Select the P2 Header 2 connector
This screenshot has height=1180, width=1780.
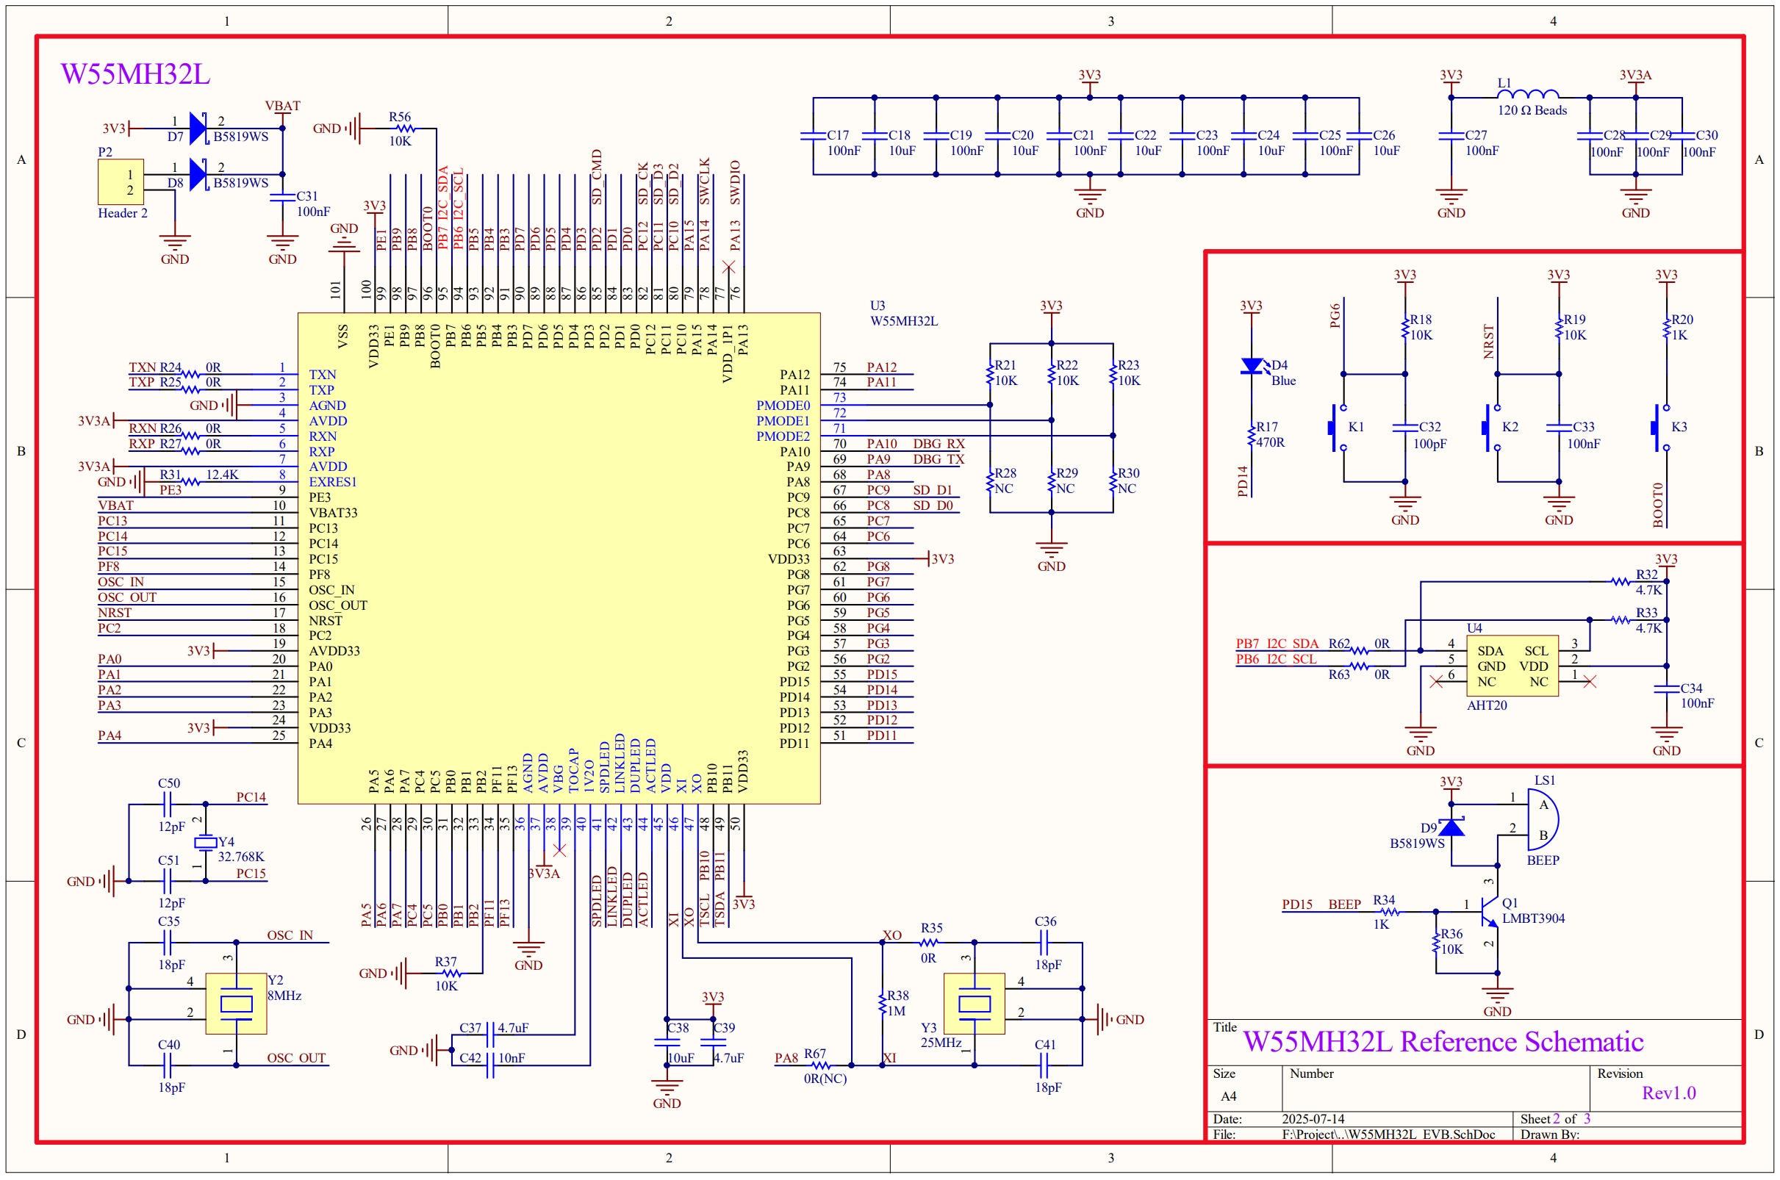coord(121,181)
